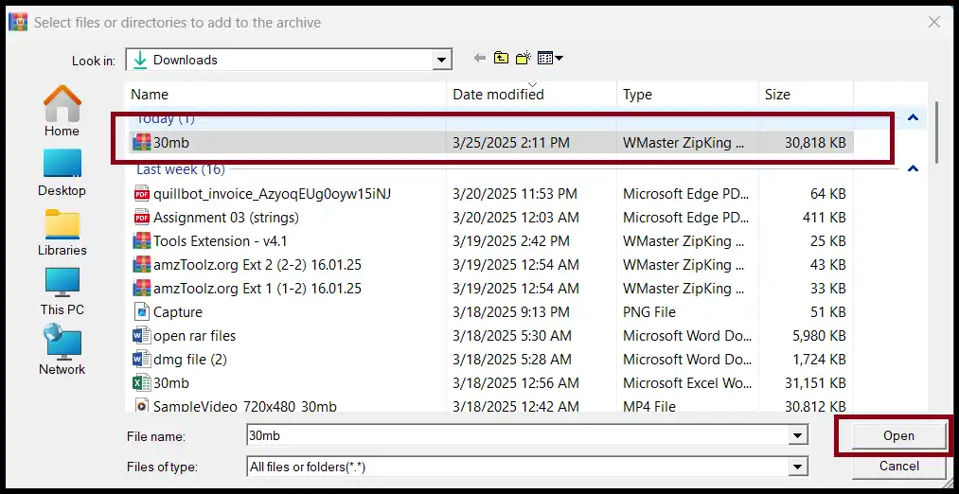The height and width of the screenshot is (494, 959).
Task: Open the Look in dropdown arrow
Action: point(441,60)
